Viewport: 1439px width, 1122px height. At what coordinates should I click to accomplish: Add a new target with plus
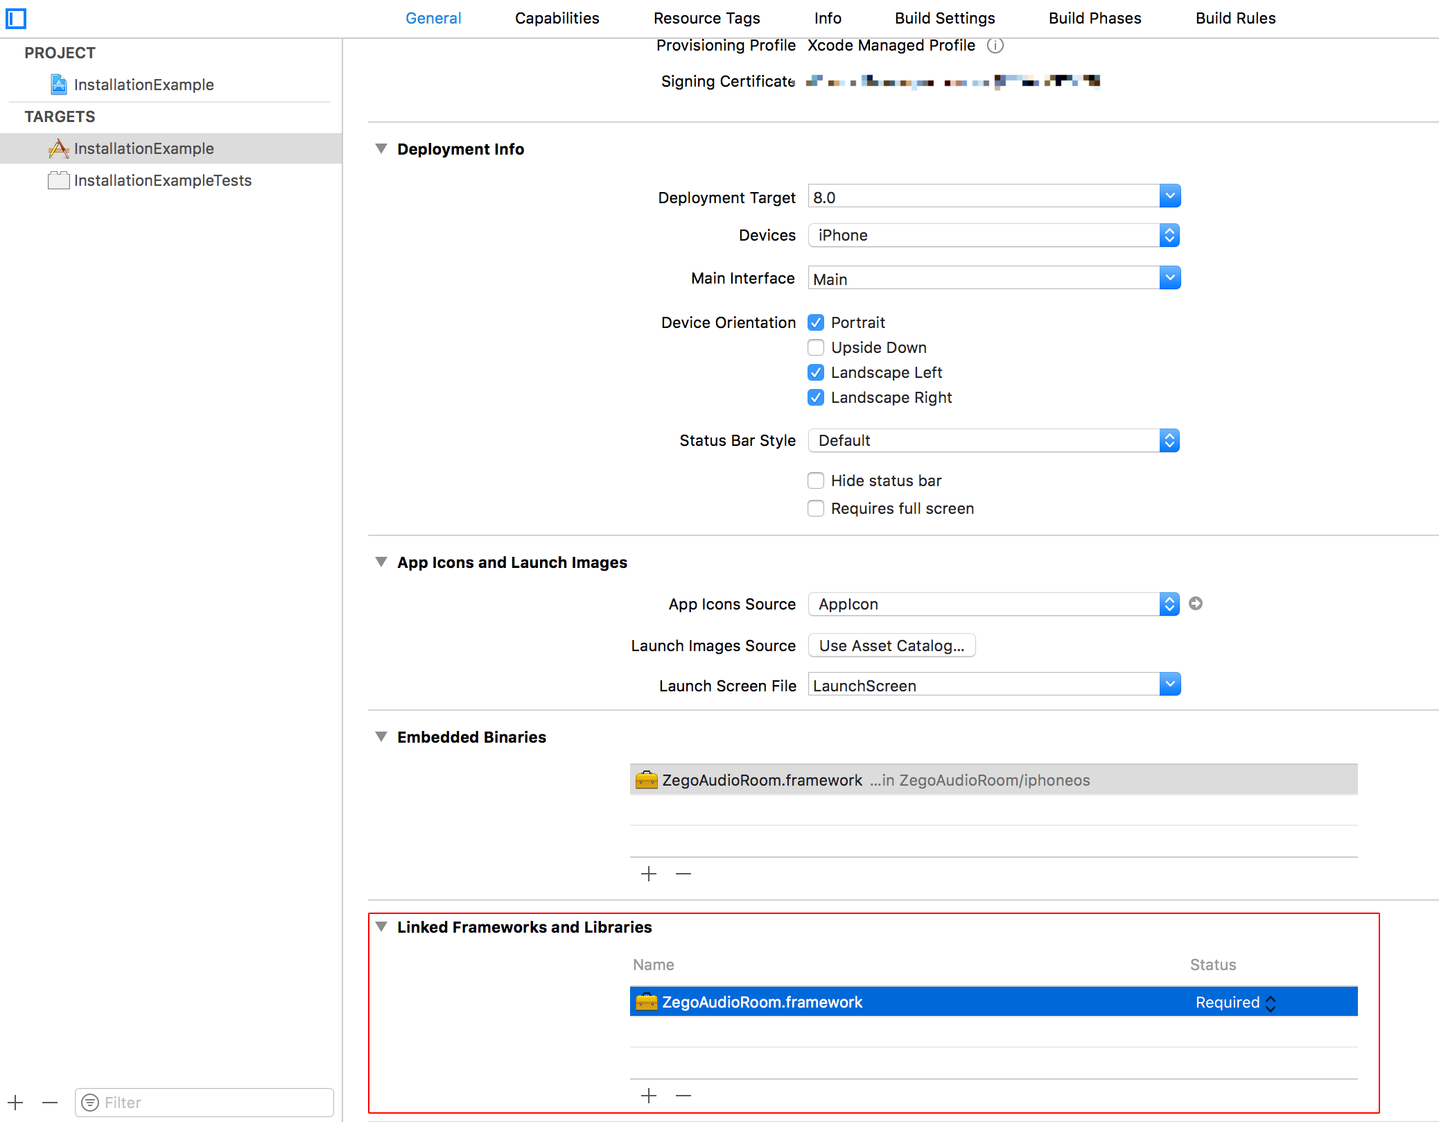(16, 1103)
